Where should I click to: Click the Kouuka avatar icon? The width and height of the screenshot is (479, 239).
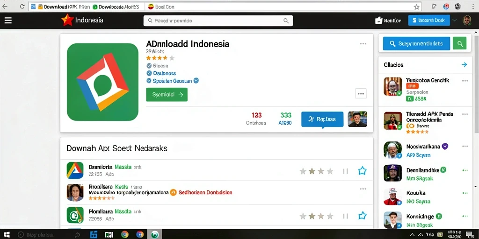pyautogui.click(x=392, y=197)
